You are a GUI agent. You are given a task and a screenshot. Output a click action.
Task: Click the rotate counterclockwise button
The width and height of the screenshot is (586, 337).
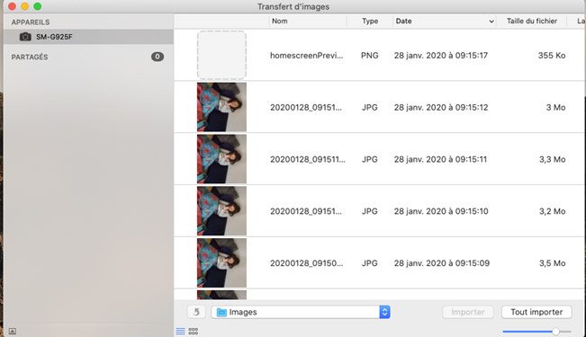[x=196, y=312]
